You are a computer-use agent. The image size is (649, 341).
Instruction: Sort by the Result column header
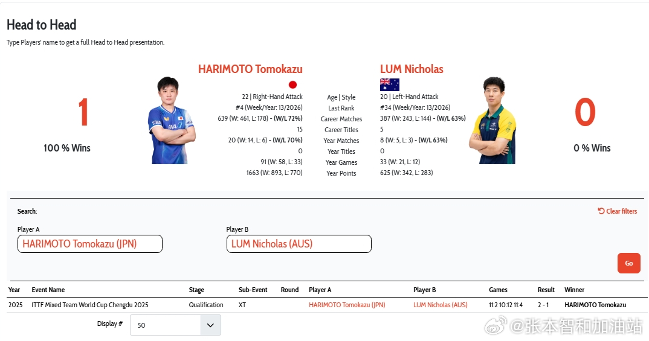(546, 290)
